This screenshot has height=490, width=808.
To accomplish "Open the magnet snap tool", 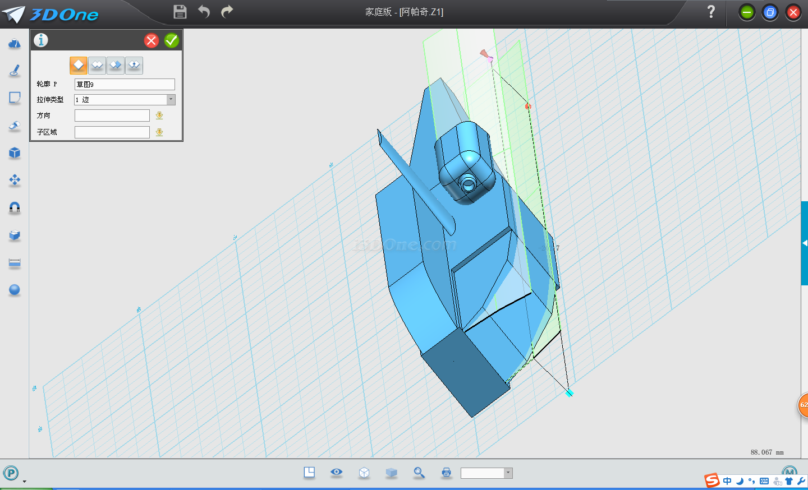I will coord(15,208).
